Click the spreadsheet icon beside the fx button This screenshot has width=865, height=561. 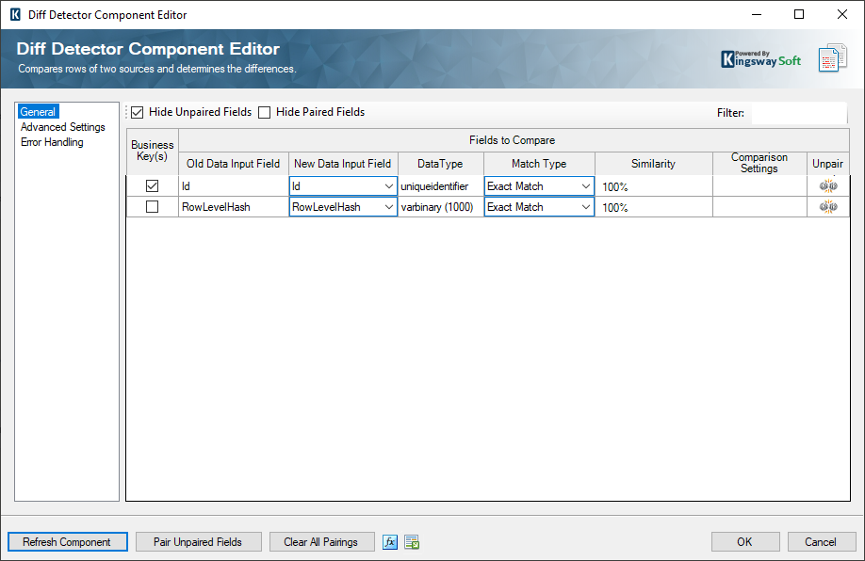[412, 542]
